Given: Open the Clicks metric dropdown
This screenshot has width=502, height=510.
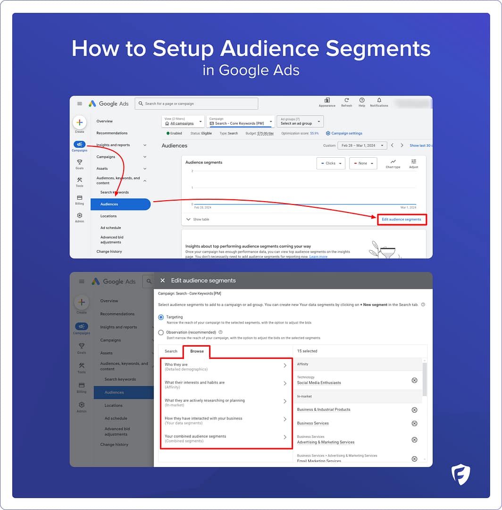Looking at the screenshot, I should point(330,163).
